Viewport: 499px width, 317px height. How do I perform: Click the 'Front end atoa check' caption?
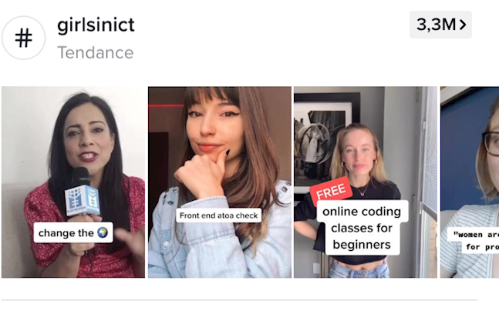tap(218, 215)
